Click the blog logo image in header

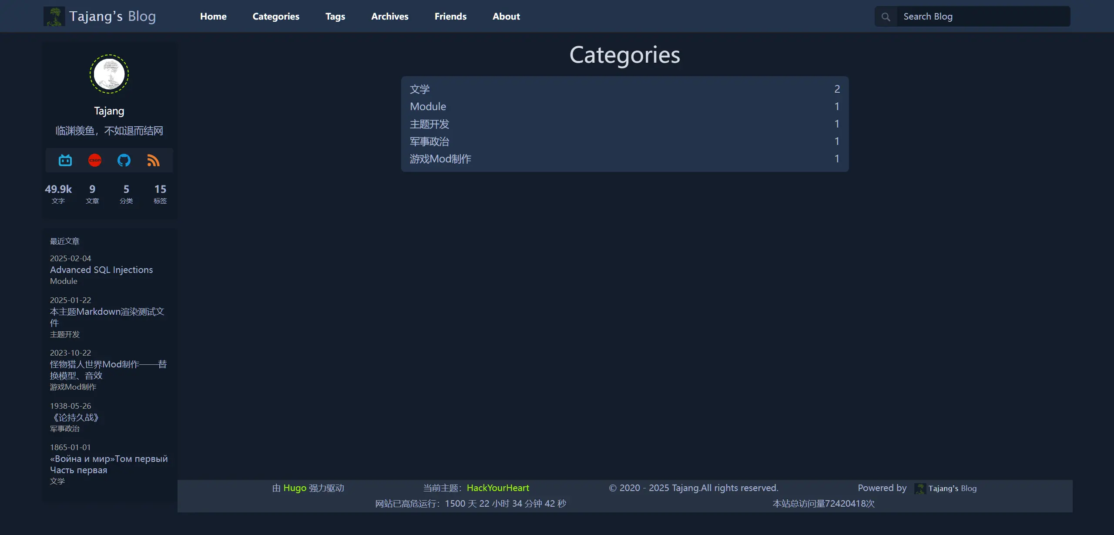click(x=54, y=17)
